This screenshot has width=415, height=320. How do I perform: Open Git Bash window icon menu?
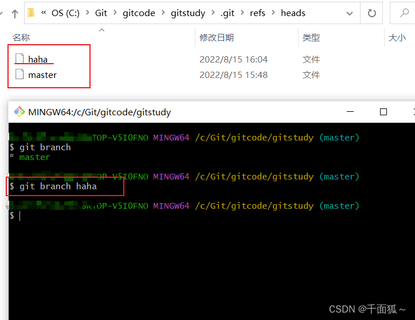point(19,112)
